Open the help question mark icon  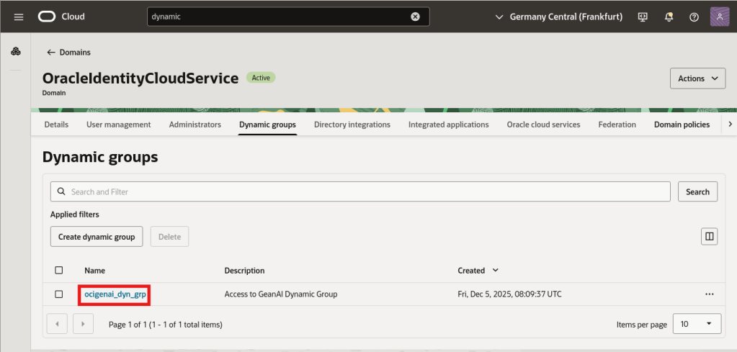(694, 17)
